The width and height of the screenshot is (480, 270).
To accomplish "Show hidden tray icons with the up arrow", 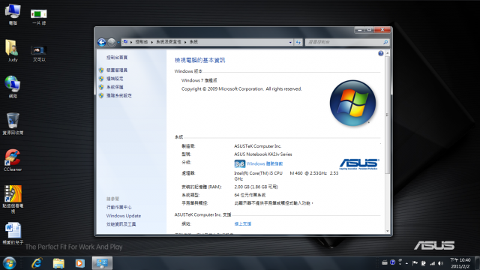I will click(x=406, y=263).
